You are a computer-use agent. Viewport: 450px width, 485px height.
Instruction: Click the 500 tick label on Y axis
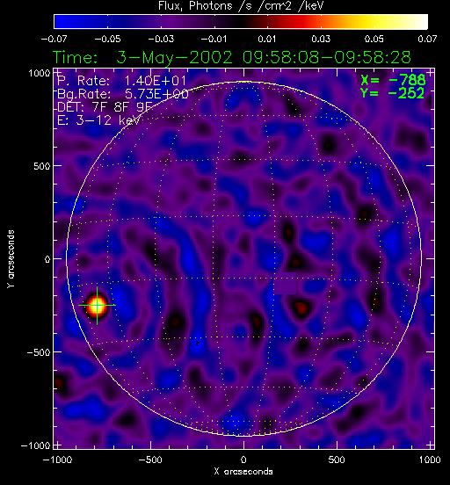[42, 166]
